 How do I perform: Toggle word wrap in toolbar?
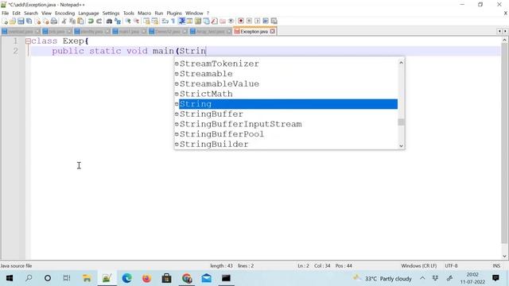point(165,21)
